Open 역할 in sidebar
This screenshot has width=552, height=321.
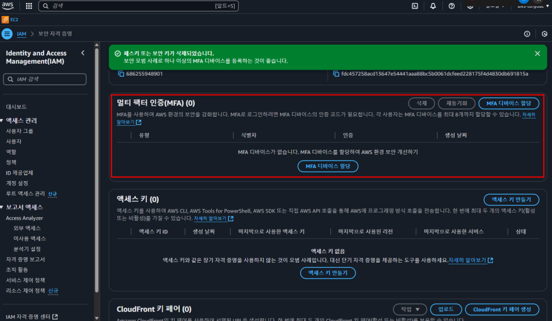11,152
